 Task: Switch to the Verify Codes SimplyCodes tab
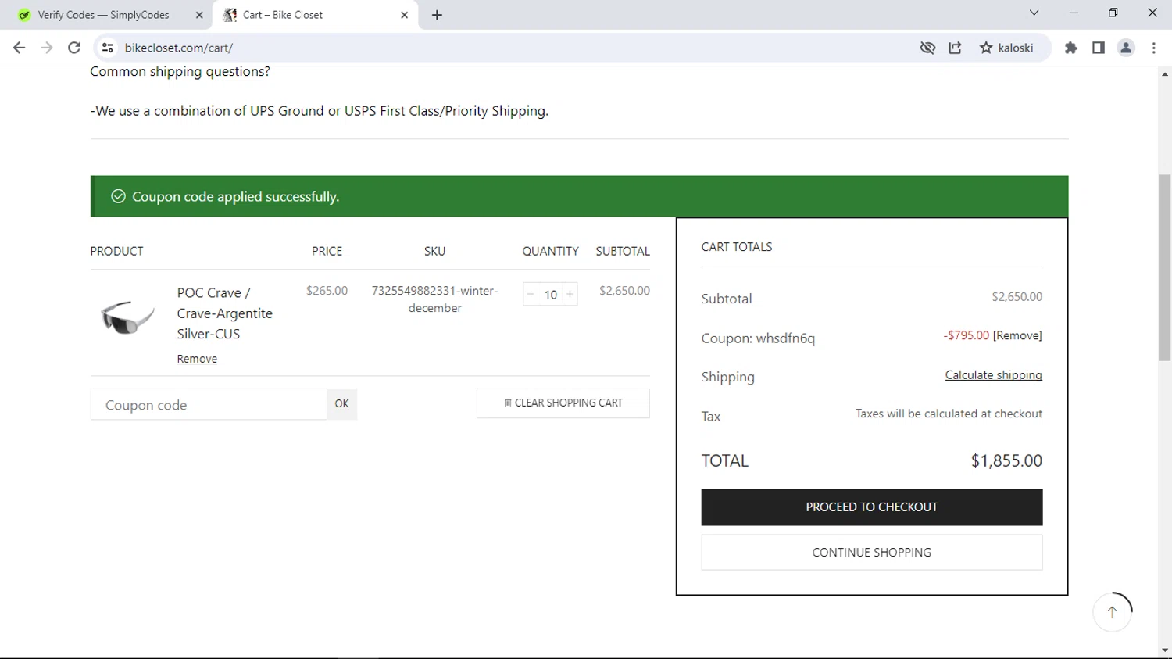tap(103, 15)
